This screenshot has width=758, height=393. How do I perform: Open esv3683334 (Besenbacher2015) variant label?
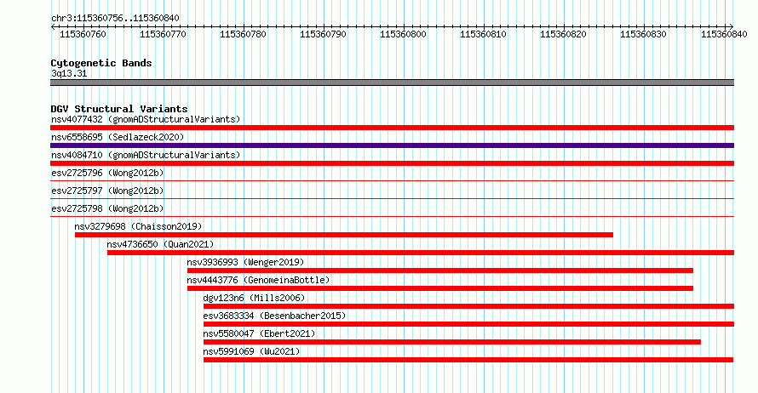(274, 316)
